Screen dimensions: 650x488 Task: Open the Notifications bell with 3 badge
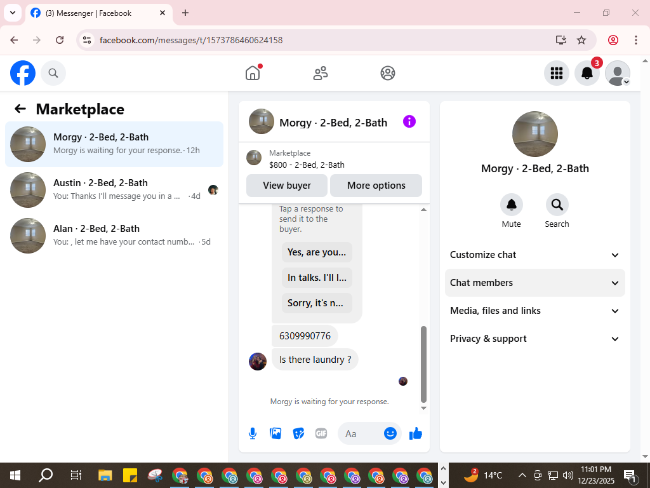(587, 73)
